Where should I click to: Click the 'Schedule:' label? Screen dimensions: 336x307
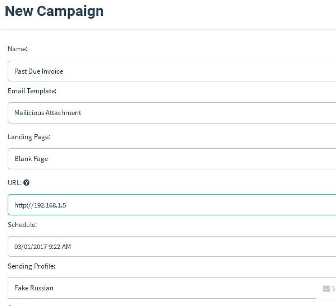coord(22,225)
